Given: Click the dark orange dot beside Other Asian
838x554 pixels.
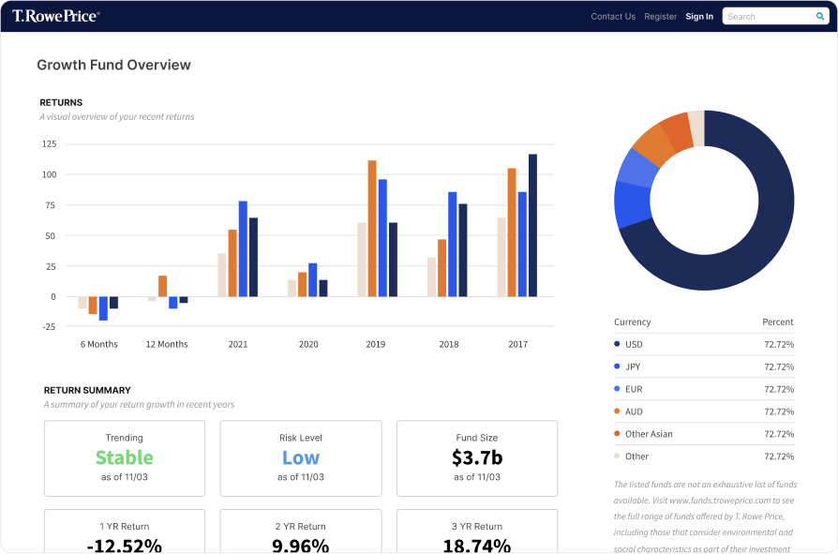Looking at the screenshot, I should 617,434.
